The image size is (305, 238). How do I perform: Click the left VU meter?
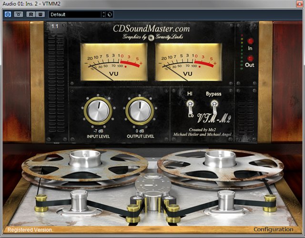coord(114,62)
